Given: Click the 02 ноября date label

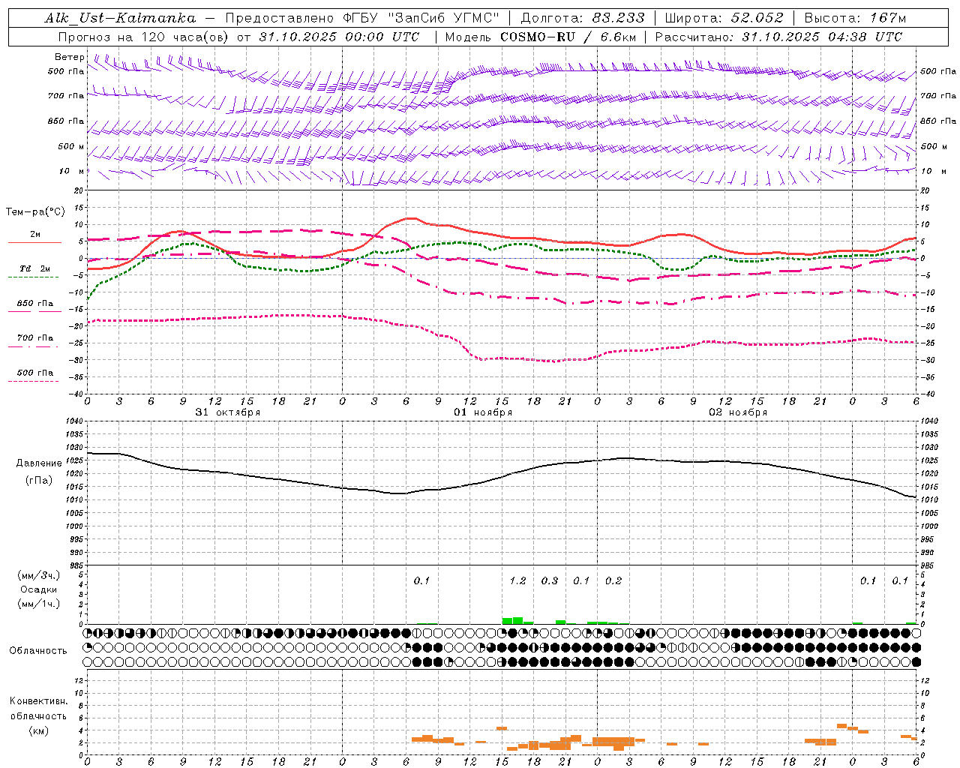Looking at the screenshot, I should [x=738, y=412].
